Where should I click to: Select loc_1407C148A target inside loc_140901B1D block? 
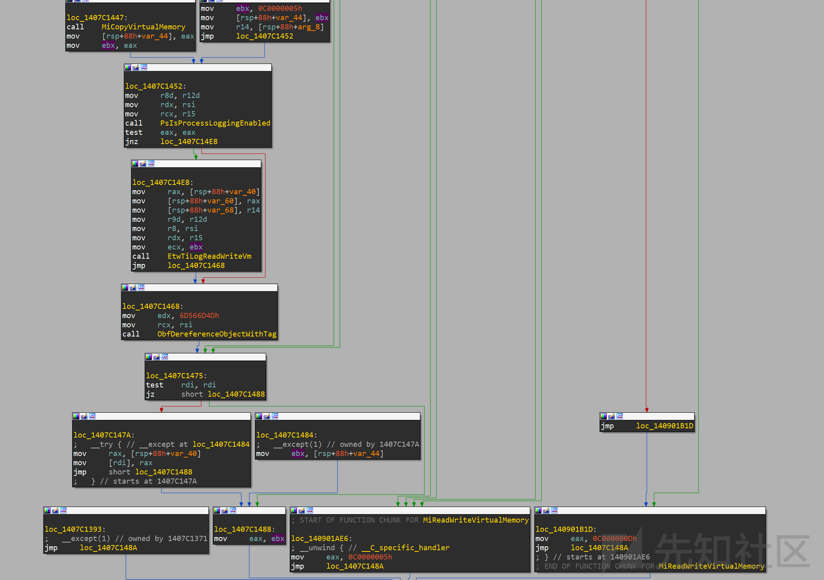(x=600, y=548)
